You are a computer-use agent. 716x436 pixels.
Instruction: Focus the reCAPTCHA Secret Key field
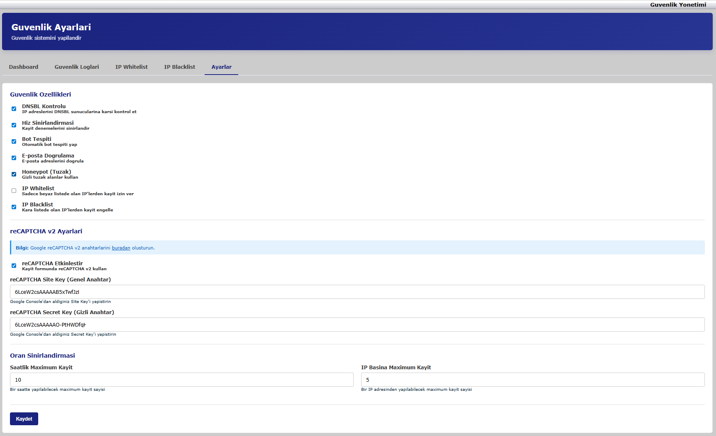coord(357,325)
